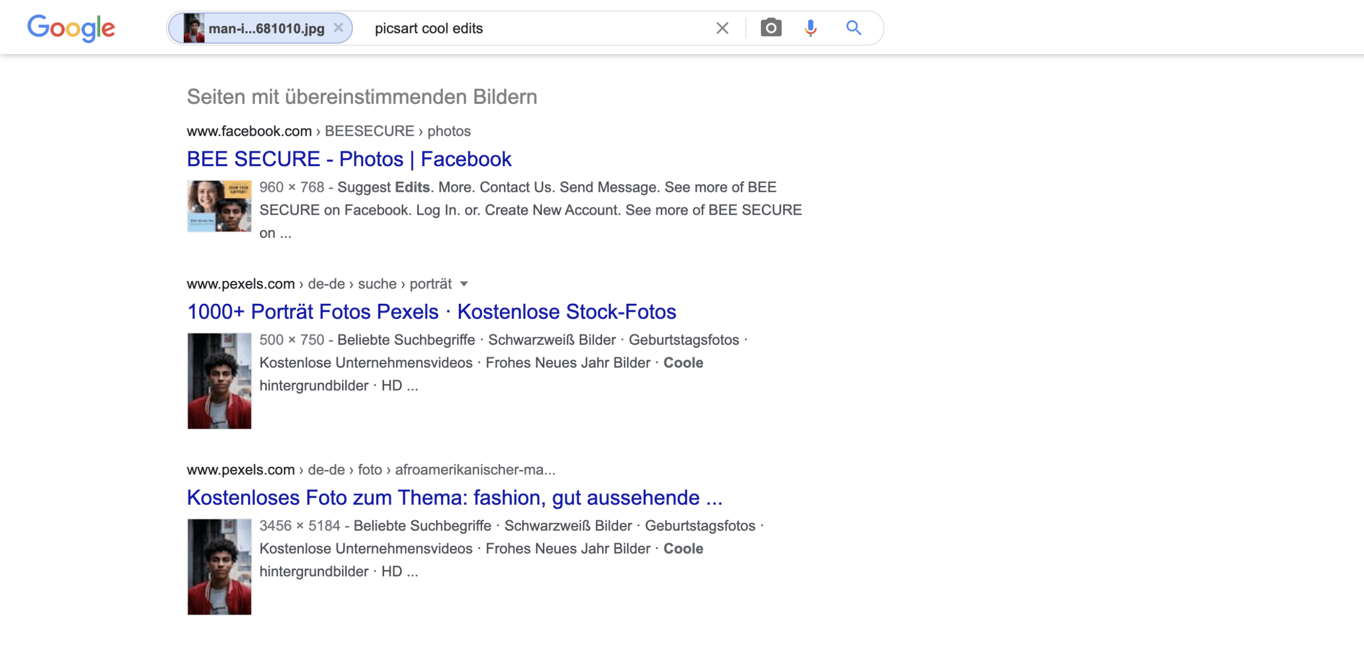Click the X to clear the search query
The image size is (1364, 648).
click(722, 28)
